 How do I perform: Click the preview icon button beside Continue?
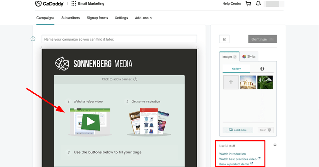(x=224, y=39)
